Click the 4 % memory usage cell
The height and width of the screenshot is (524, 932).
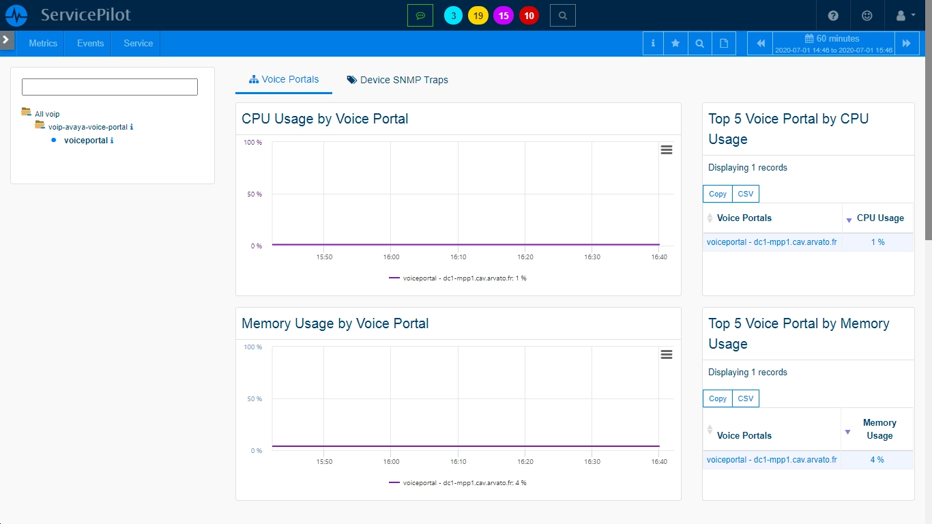click(x=877, y=460)
